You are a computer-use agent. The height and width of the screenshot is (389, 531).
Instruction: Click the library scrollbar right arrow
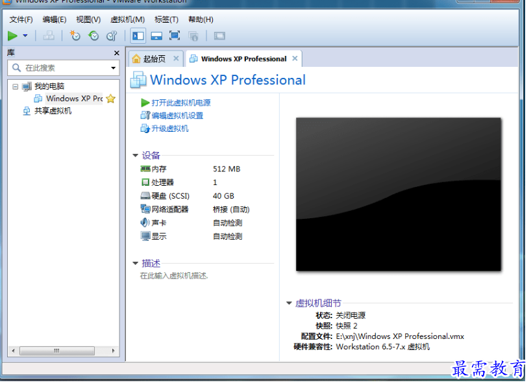click(113, 351)
